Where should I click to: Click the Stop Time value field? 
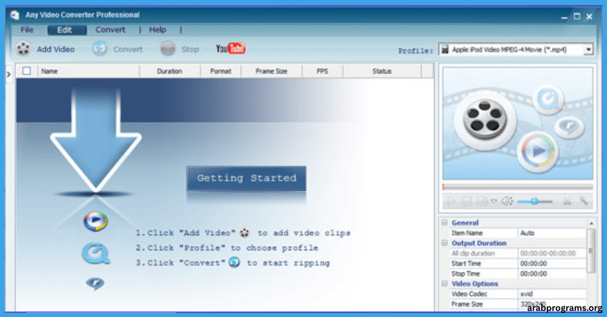tap(553, 274)
